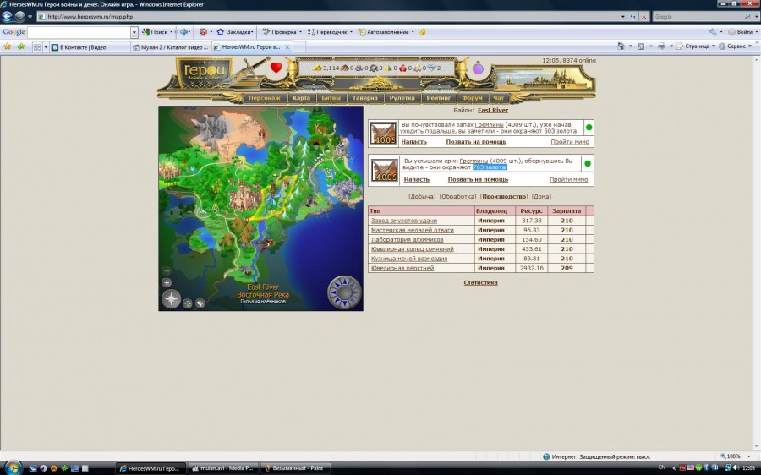761x475 pixels.
Task: Close the HeroesWM.ru browser tab
Action: click(287, 47)
